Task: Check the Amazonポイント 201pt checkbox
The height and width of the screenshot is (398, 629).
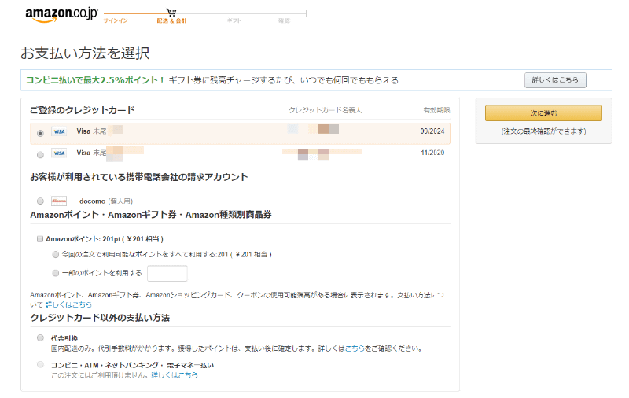Action: [x=40, y=239]
